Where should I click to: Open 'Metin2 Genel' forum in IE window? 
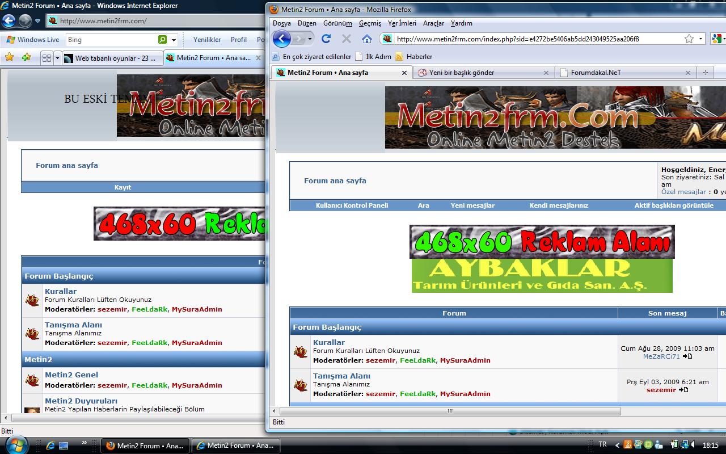coord(71,375)
